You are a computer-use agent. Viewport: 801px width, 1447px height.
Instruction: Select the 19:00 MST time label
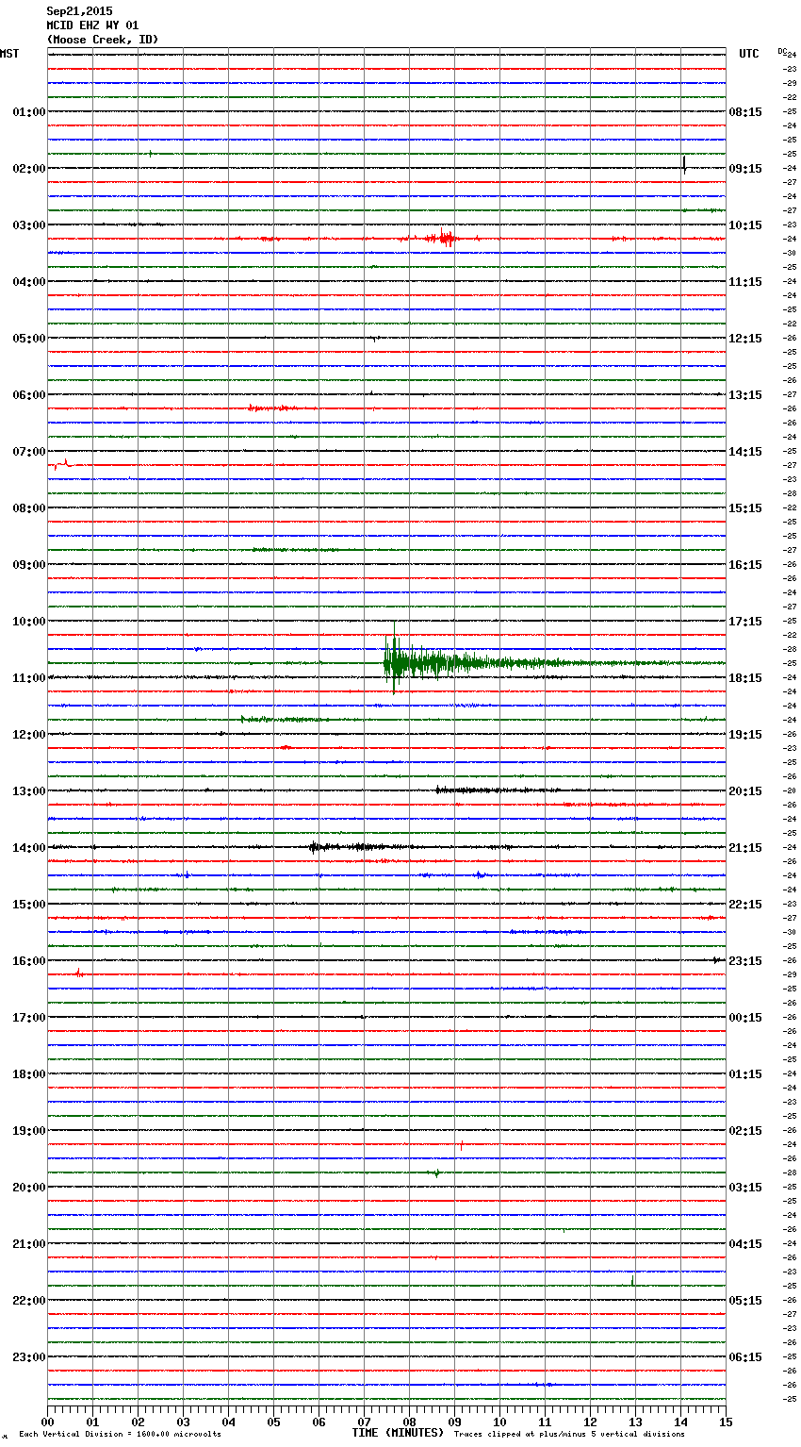click(x=29, y=1131)
